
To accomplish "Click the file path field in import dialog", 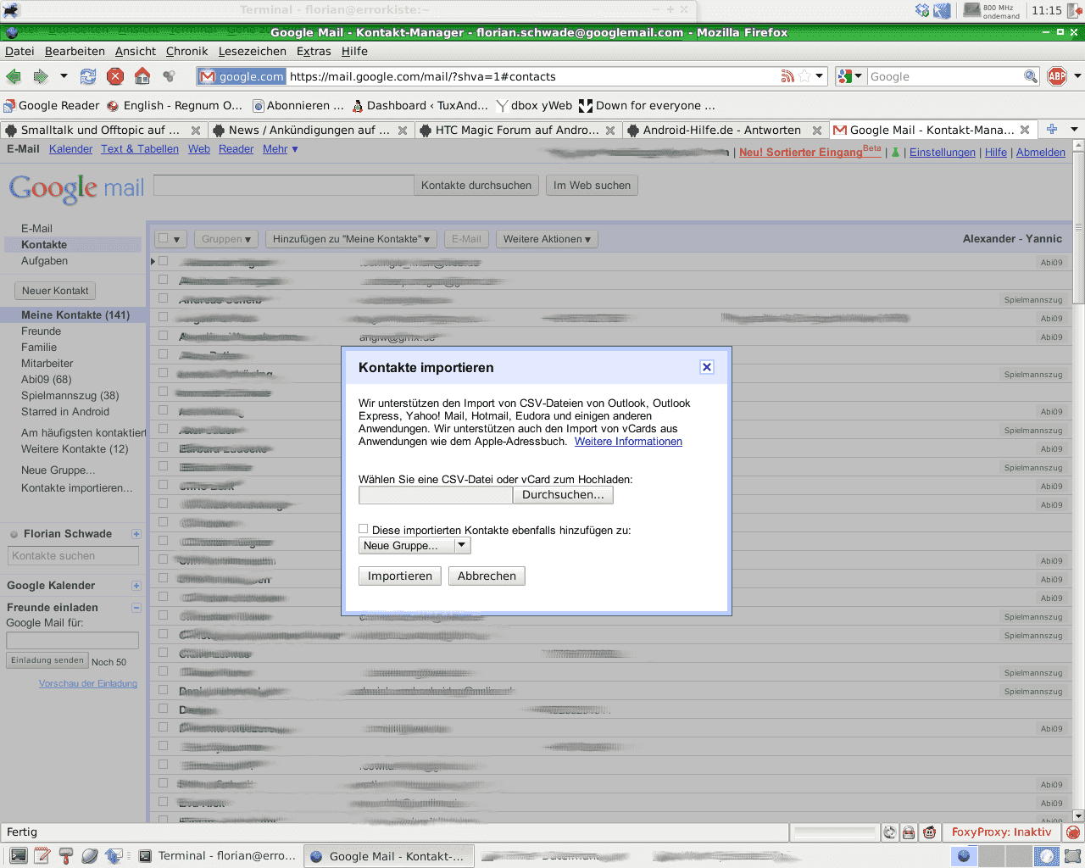I will 436,495.
